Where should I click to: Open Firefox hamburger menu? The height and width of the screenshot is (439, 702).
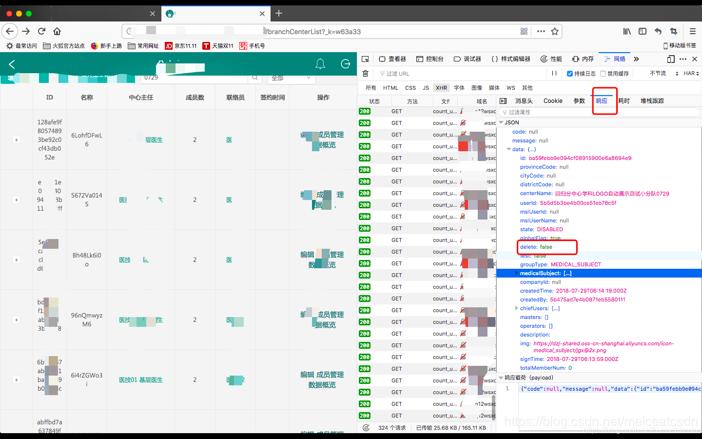point(692,31)
